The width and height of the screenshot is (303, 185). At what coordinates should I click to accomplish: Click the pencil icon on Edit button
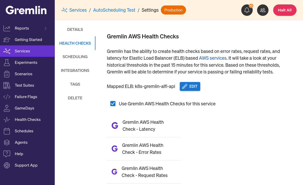tap(185, 86)
